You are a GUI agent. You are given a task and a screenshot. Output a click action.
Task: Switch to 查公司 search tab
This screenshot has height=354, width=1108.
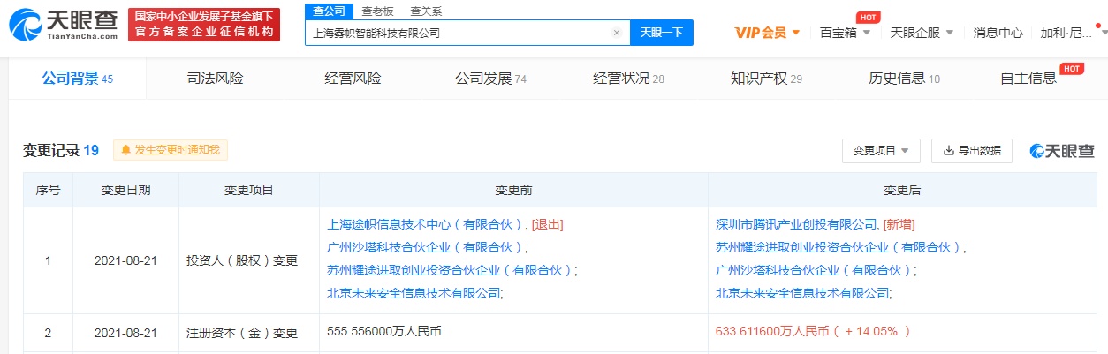(x=329, y=11)
